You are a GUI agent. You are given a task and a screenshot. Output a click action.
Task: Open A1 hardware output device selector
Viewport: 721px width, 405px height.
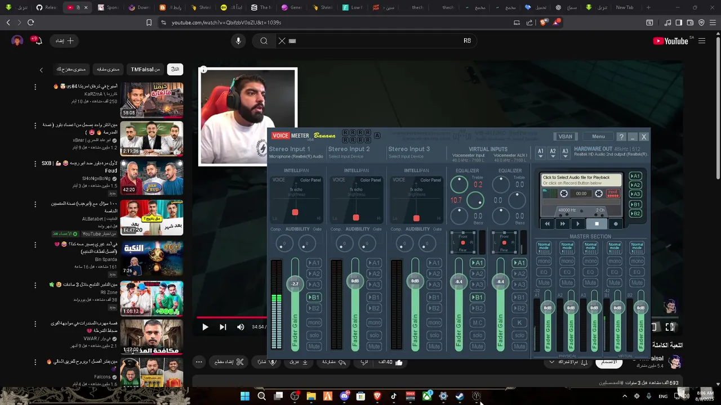click(x=540, y=152)
